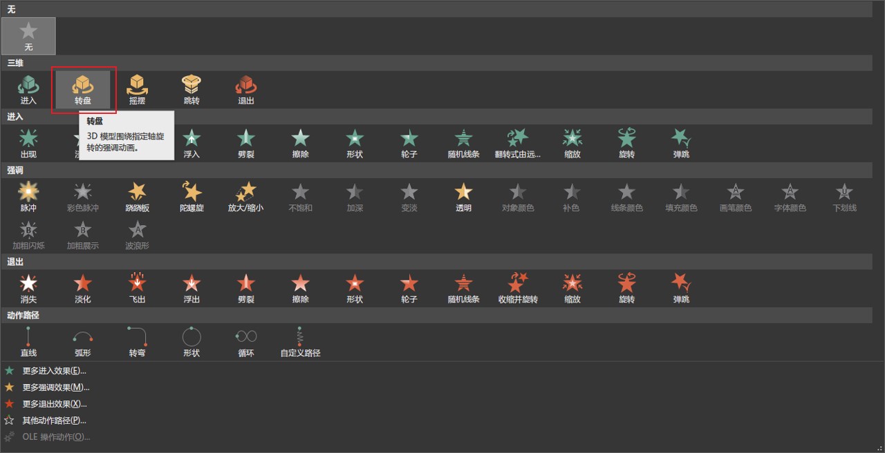This screenshot has height=453, width=885.
Task: Select the red 淡化 exit effect
Action: [83, 288]
